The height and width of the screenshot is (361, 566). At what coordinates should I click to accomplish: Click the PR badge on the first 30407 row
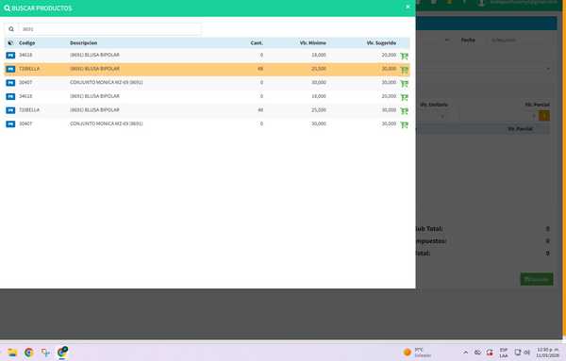(10, 83)
